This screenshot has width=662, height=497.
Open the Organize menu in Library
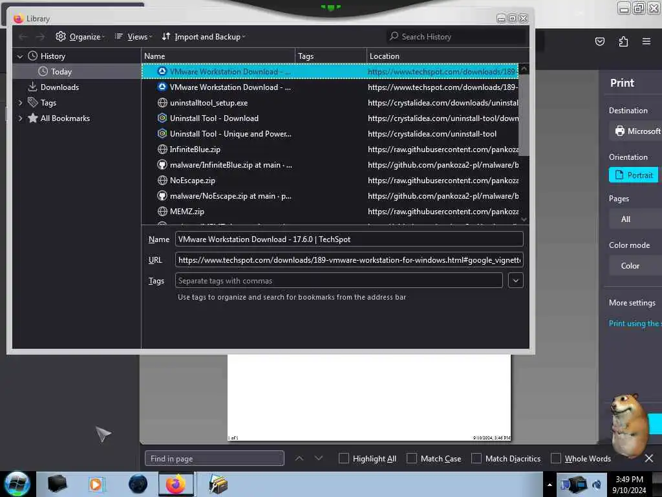pyautogui.click(x=80, y=37)
